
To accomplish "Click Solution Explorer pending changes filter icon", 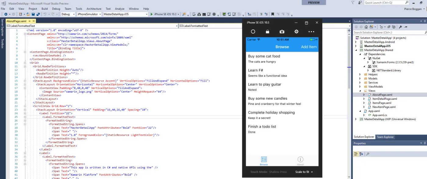I will coord(381,27).
